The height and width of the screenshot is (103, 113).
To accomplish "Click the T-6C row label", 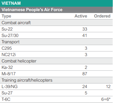I will [x=6, y=99].
